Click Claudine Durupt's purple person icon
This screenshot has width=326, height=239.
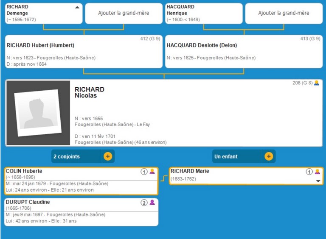152,203
